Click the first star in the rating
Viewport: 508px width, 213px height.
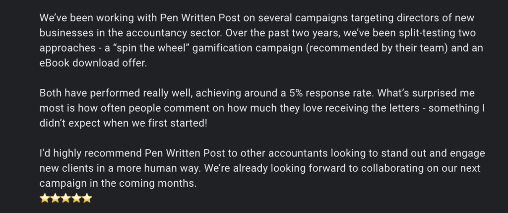(44, 199)
